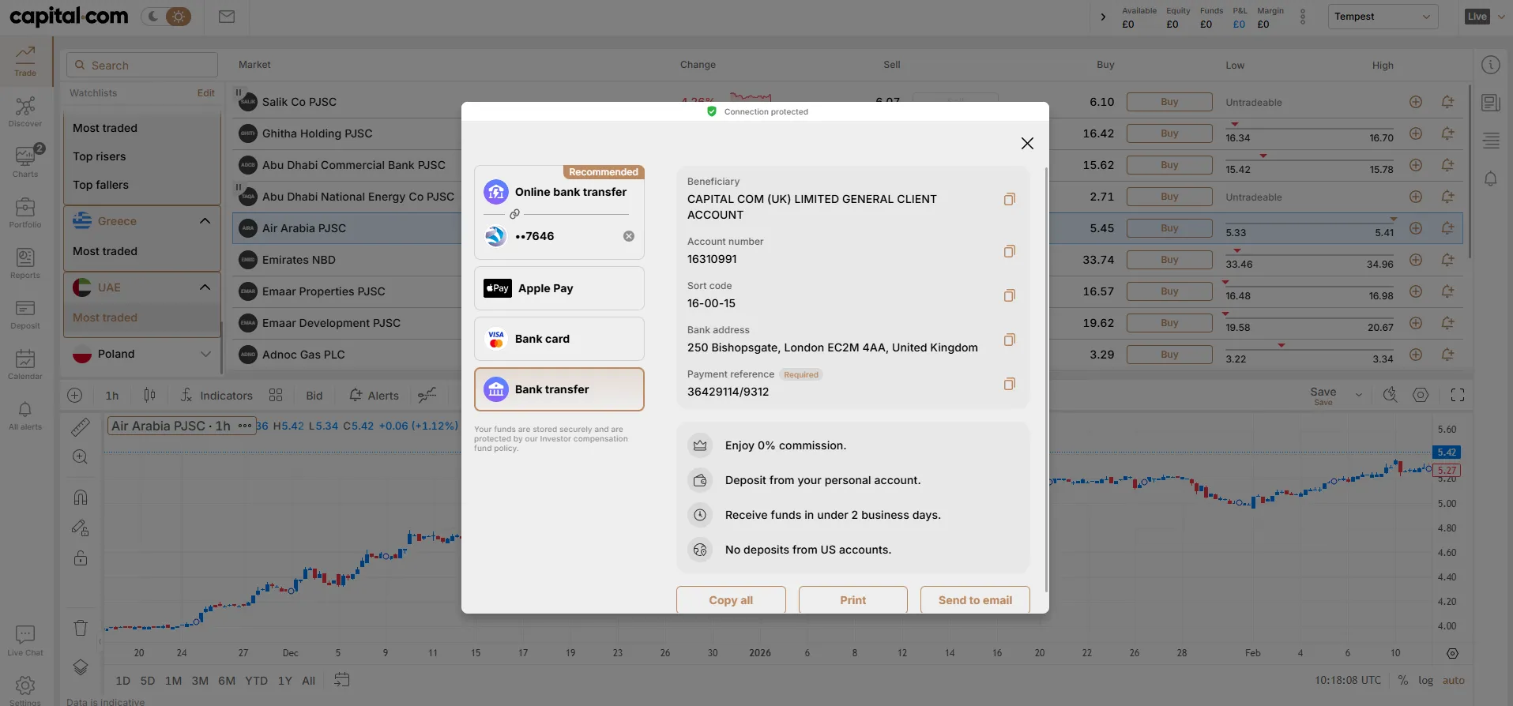Select Bank transfer payment method

559,389
